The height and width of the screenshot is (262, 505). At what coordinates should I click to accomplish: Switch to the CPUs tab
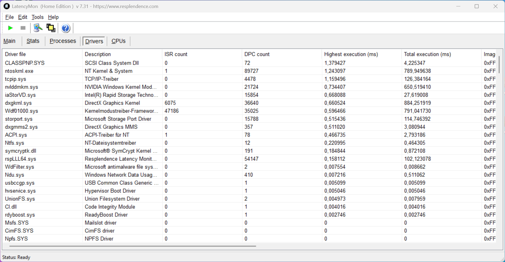pos(118,41)
